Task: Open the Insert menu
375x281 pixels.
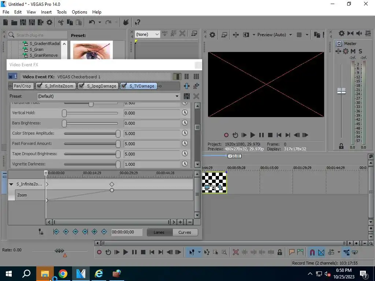Action: (46, 12)
